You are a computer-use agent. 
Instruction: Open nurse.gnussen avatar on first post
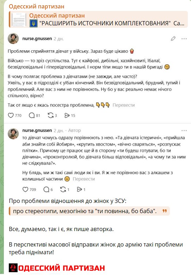[13, 38]
